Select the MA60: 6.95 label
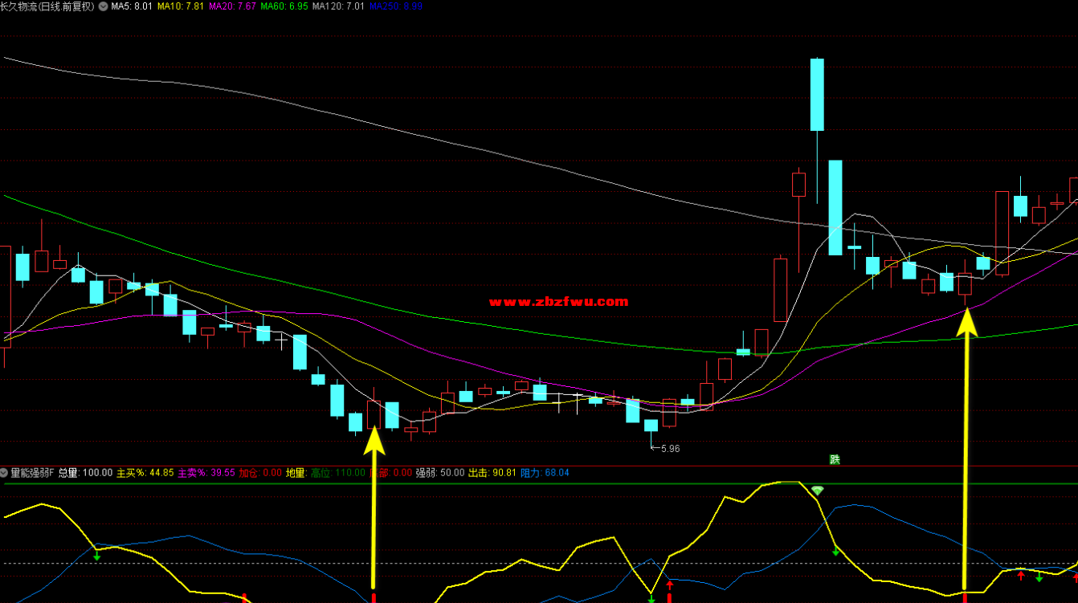Image resolution: width=1078 pixels, height=603 pixels. click(x=284, y=6)
